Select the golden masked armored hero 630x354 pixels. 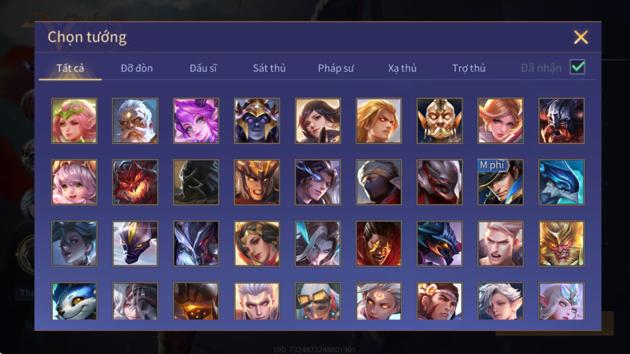pyautogui.click(x=439, y=121)
